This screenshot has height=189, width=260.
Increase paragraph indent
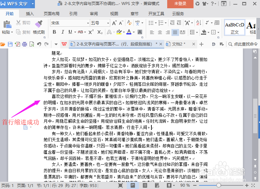[179, 23]
